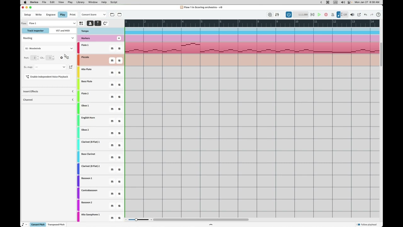Toggle the metronome click in transport

[x=332, y=15]
